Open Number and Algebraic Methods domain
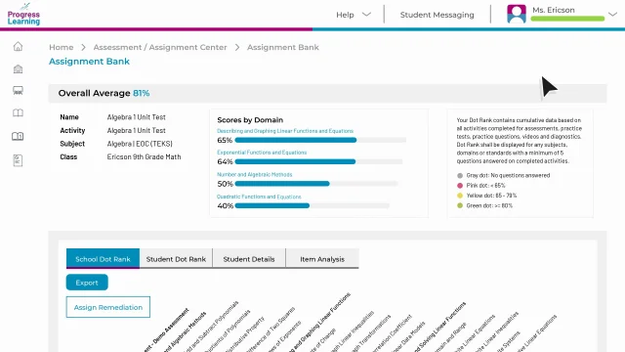The height and width of the screenshot is (352, 625). (x=254, y=174)
